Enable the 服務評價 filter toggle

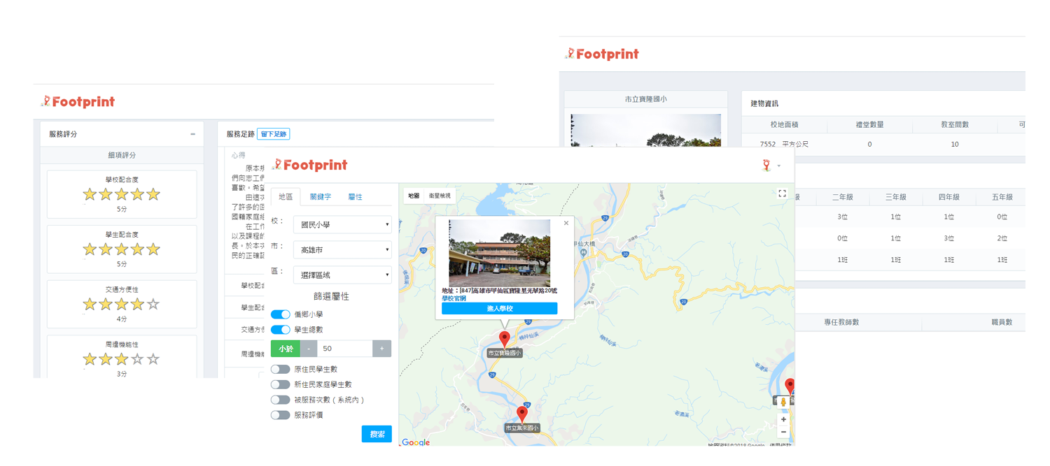pos(280,414)
